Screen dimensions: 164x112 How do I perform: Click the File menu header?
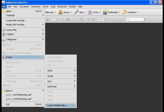4,7
